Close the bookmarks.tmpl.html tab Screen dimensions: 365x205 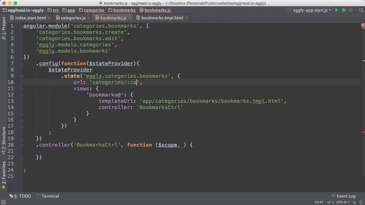point(186,18)
